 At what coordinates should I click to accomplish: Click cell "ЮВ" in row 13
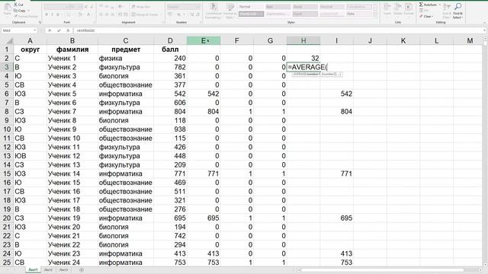pos(30,156)
